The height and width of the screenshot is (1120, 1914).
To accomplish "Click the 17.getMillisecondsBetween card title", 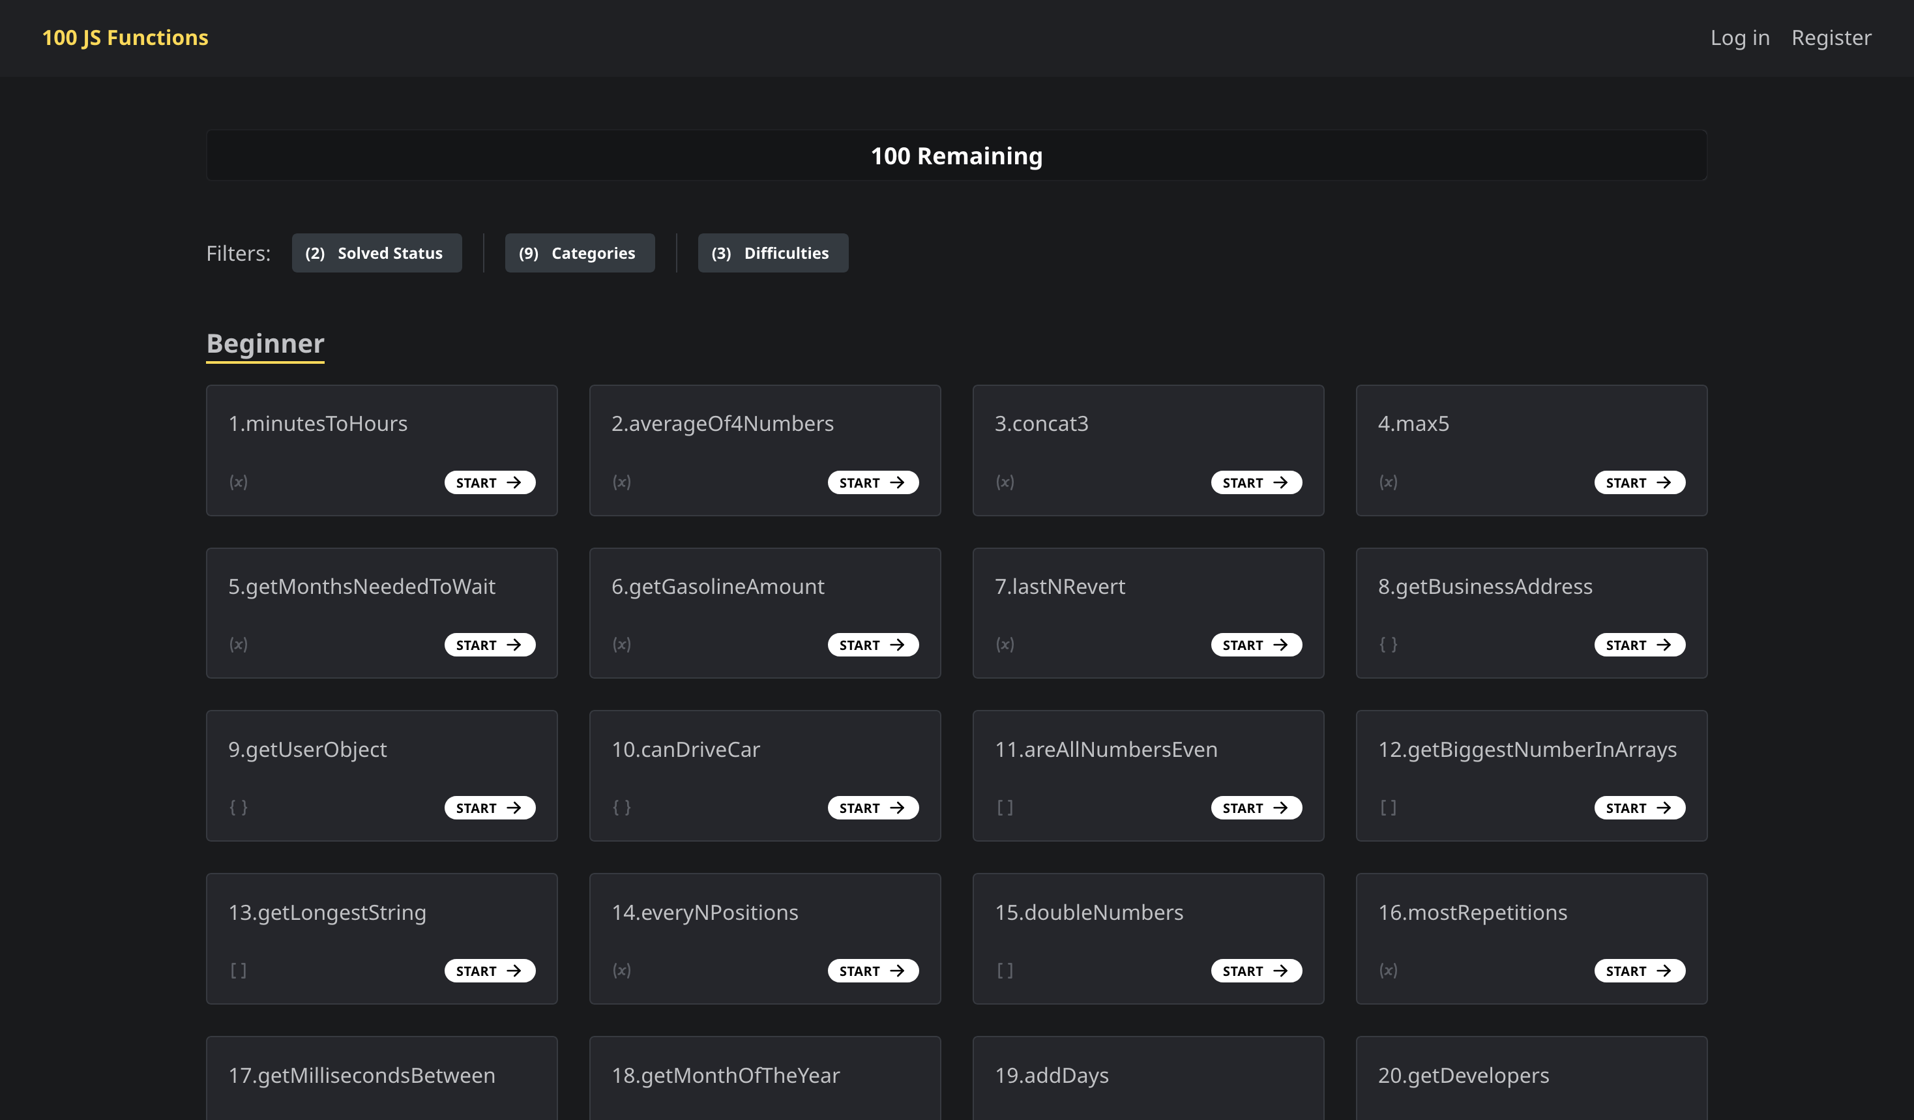I will pyautogui.click(x=362, y=1075).
